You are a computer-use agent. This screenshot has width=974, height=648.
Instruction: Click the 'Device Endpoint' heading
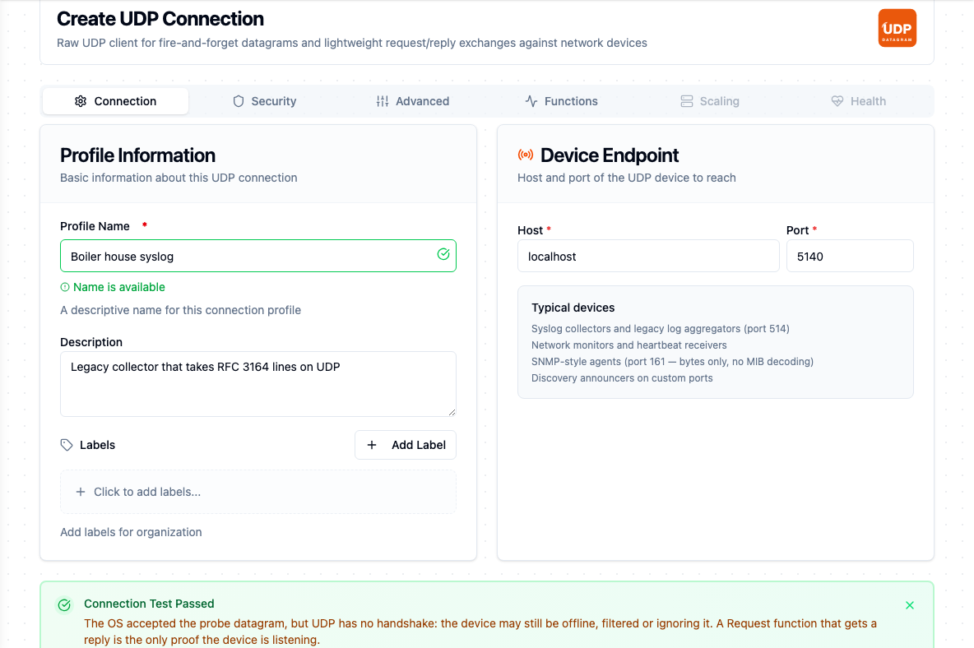click(610, 155)
